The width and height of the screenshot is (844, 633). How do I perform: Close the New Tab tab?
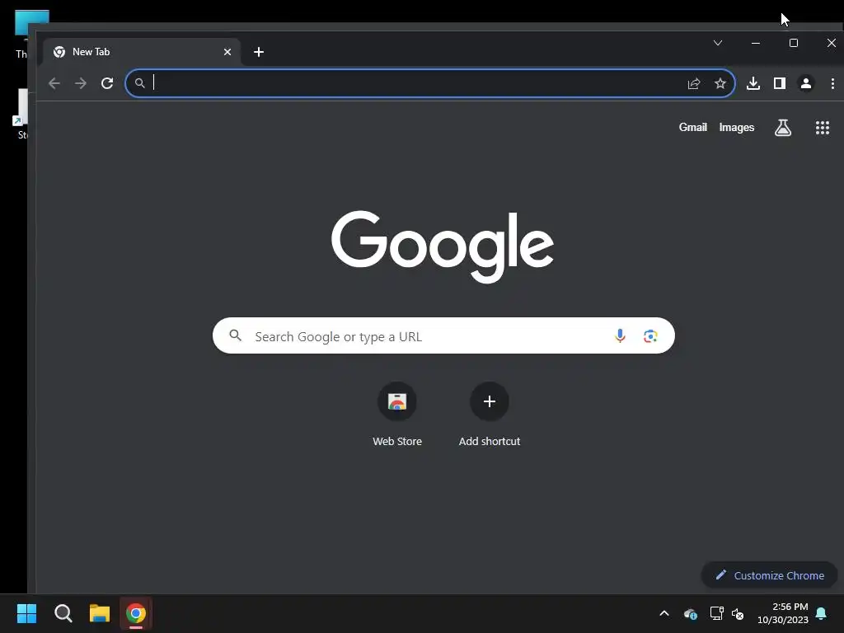tap(227, 52)
